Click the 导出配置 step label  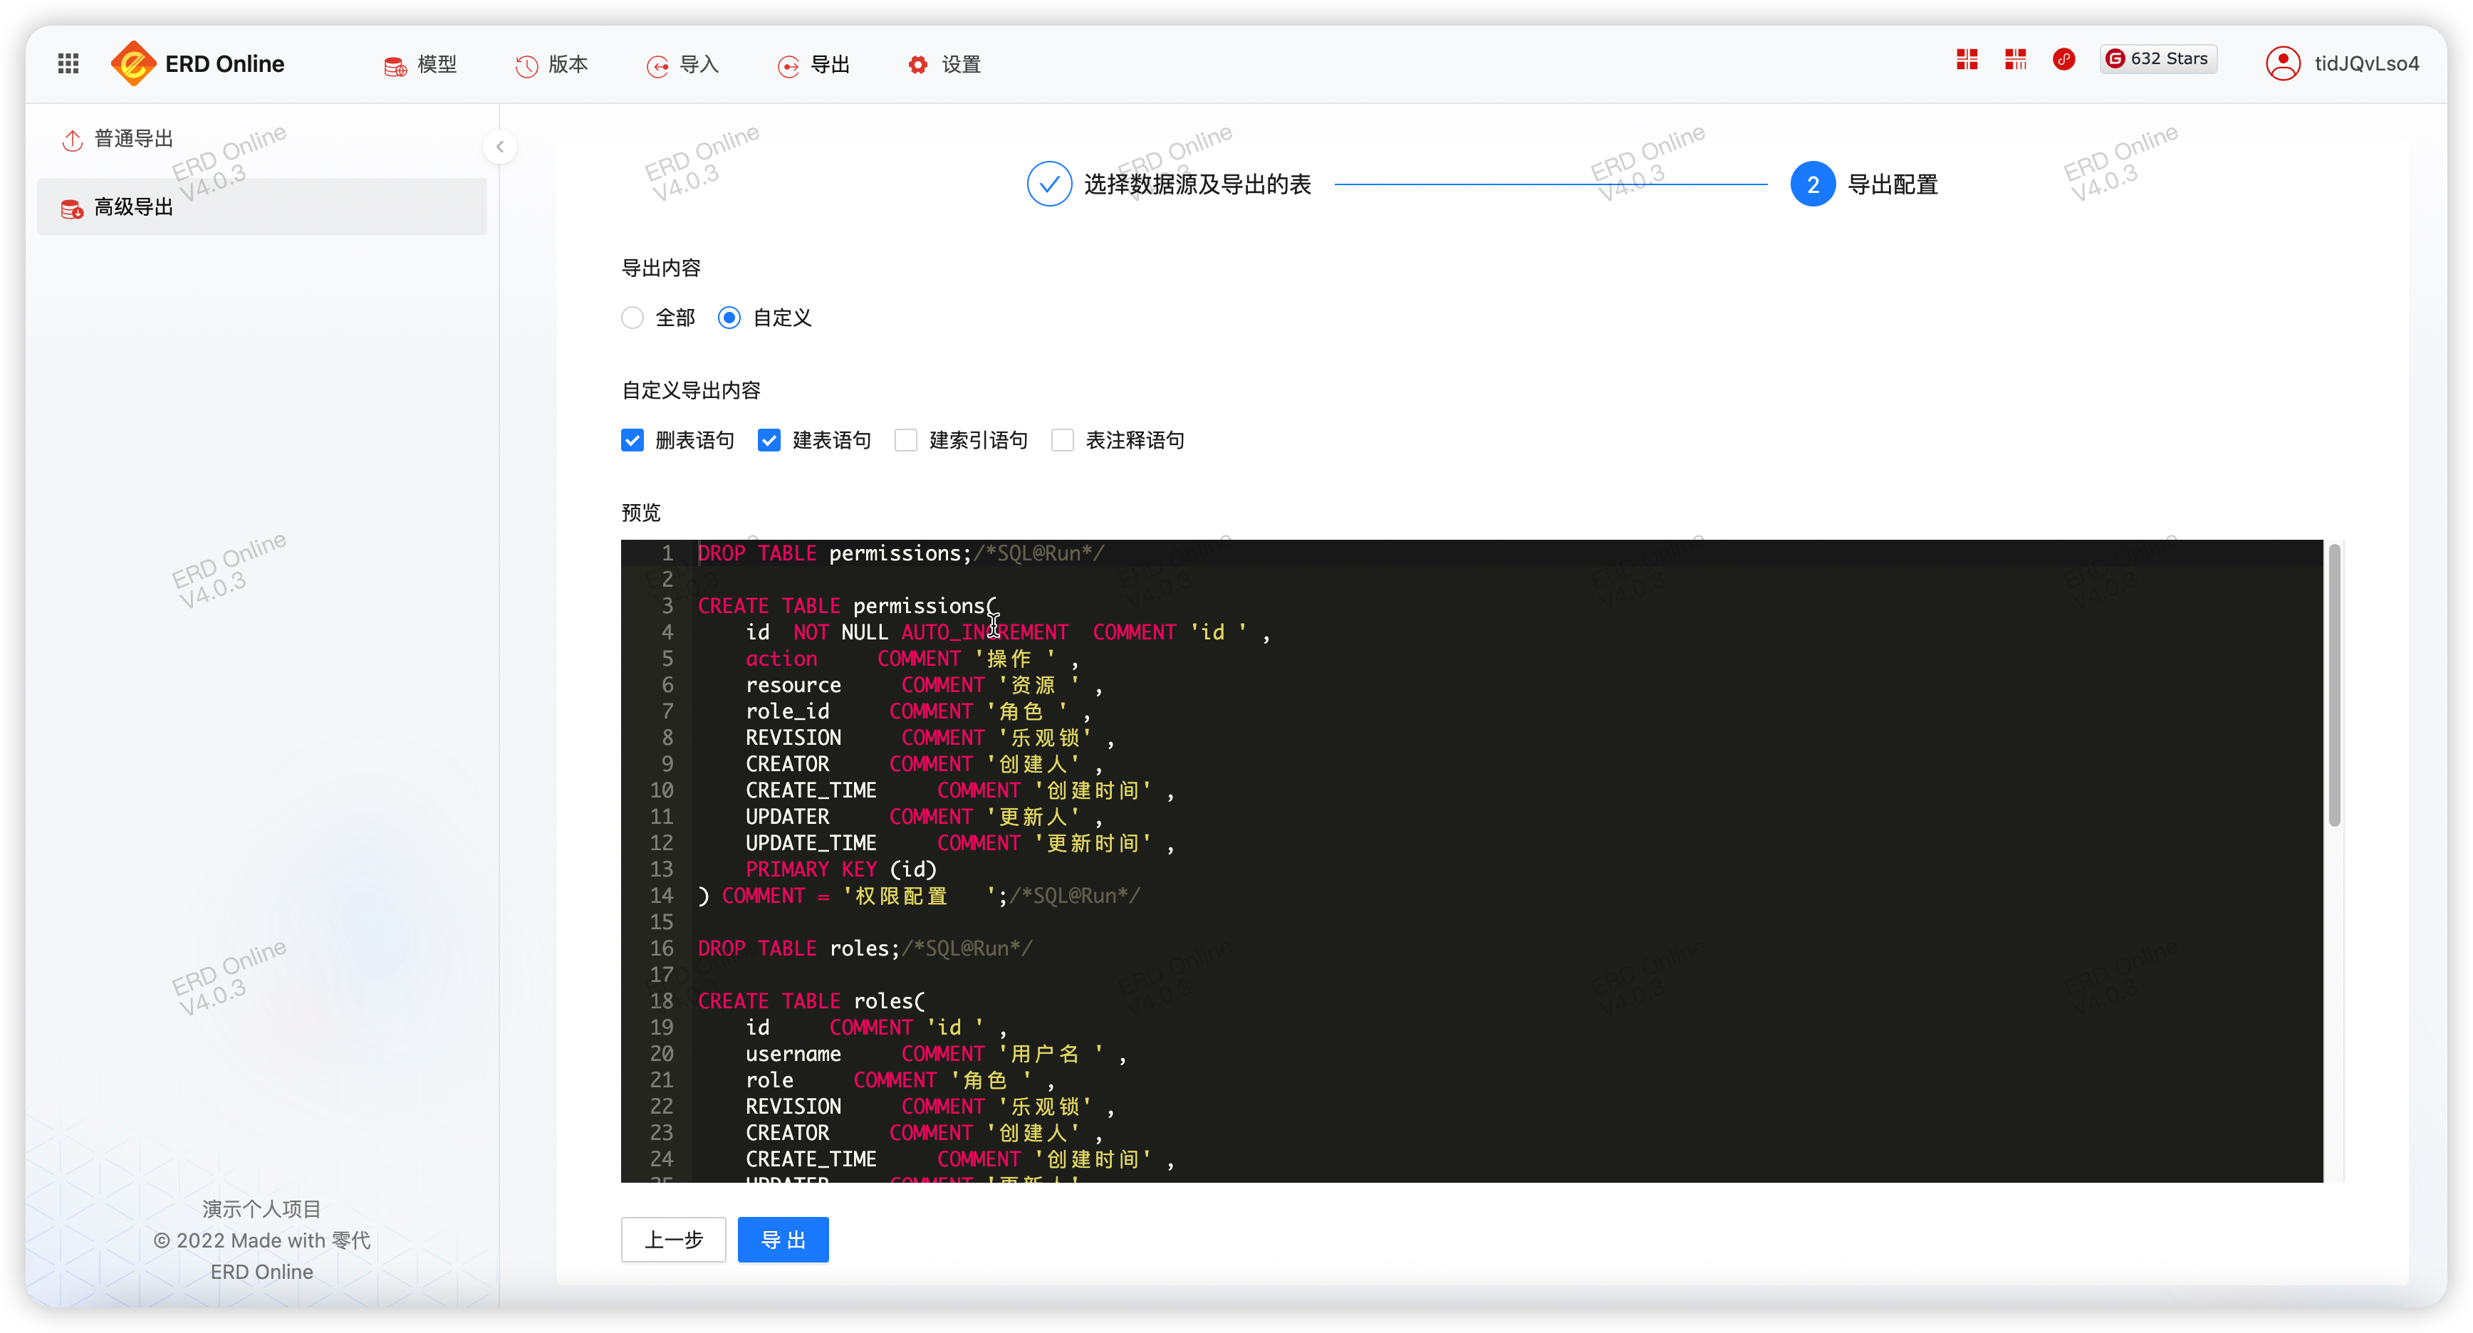[x=1893, y=184]
